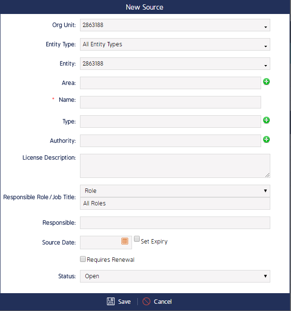Focus the Area input field
The image size is (291, 311).
(171, 83)
